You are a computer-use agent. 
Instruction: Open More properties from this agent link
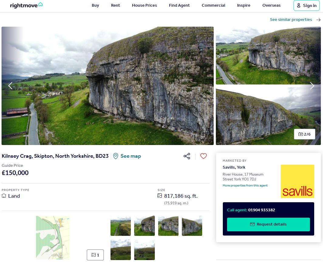245,185
